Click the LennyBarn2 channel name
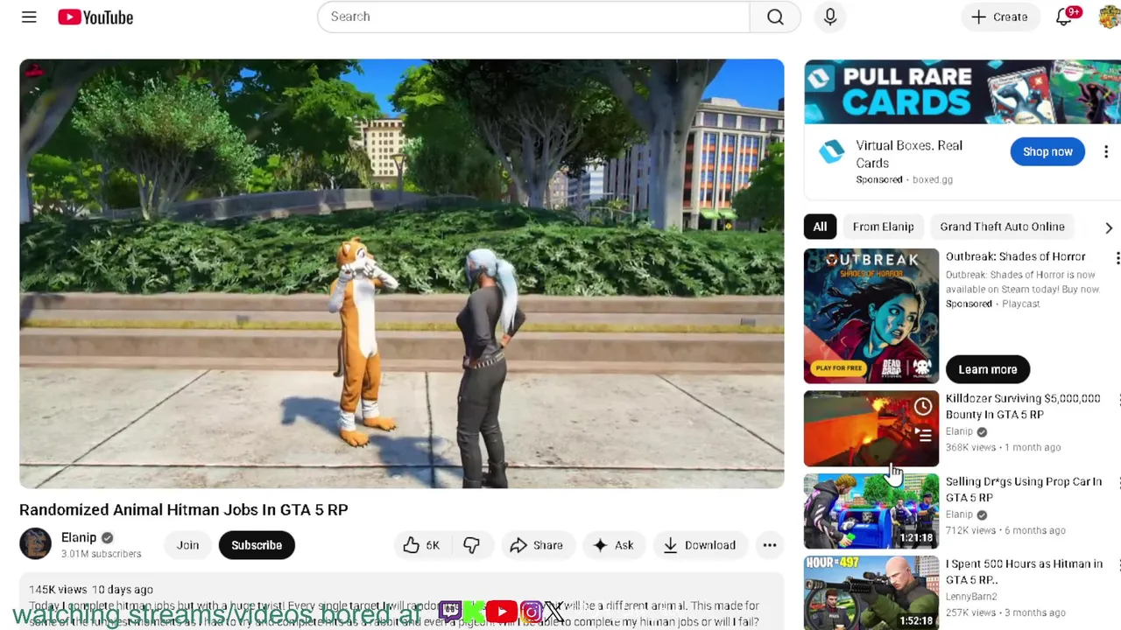1121x630 pixels. (x=971, y=597)
